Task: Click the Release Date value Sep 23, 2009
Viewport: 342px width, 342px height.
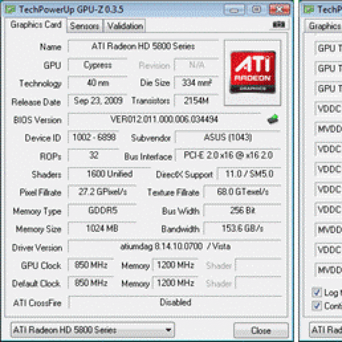Action: coord(98,101)
